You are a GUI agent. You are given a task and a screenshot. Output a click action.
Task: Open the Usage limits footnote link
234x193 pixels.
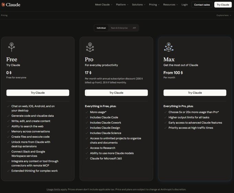point(53,190)
